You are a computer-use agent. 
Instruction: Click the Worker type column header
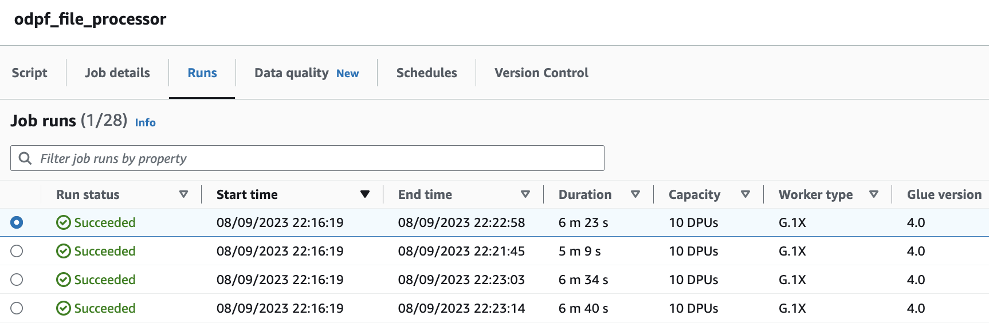(x=815, y=195)
